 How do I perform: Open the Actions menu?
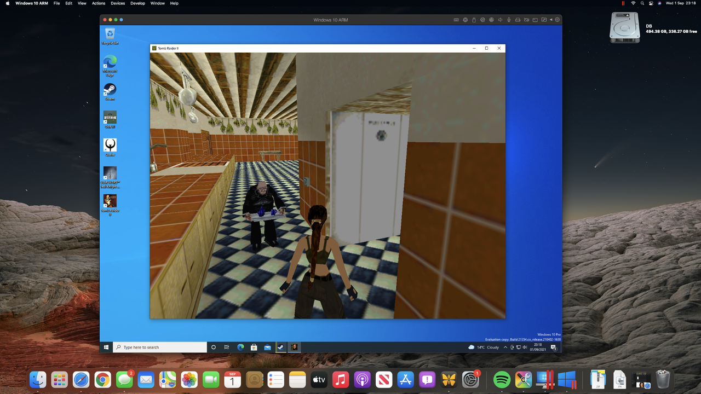[99, 3]
